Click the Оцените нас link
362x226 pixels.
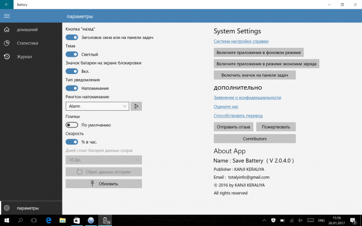pos(226,107)
